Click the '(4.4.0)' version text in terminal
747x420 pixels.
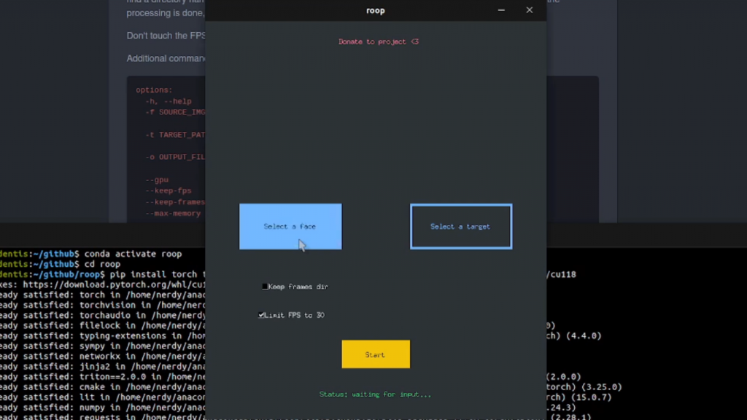pos(583,335)
